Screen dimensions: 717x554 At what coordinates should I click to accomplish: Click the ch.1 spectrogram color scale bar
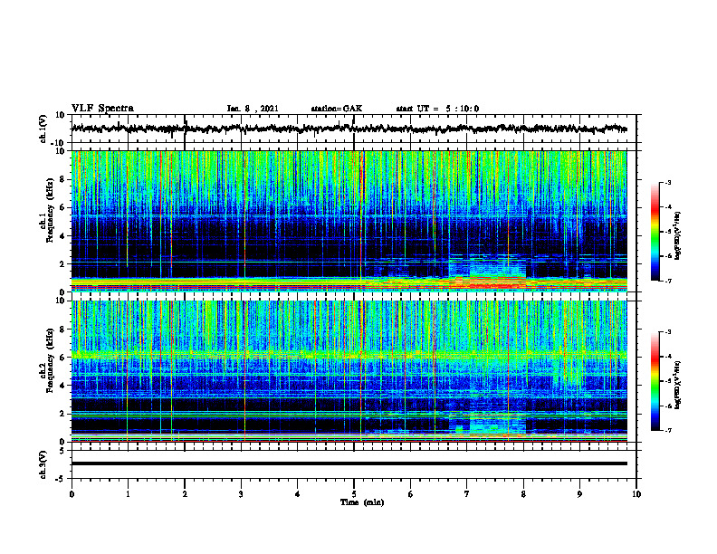tap(655, 232)
